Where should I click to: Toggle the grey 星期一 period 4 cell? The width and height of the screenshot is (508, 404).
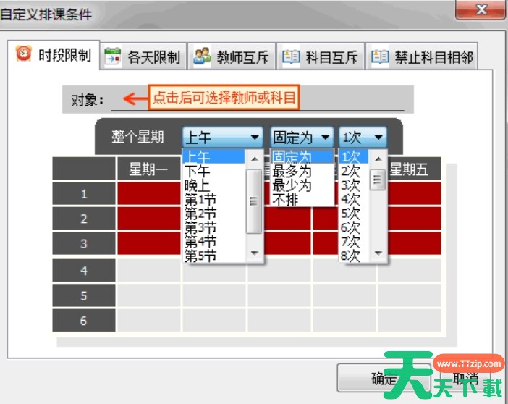[x=149, y=270]
